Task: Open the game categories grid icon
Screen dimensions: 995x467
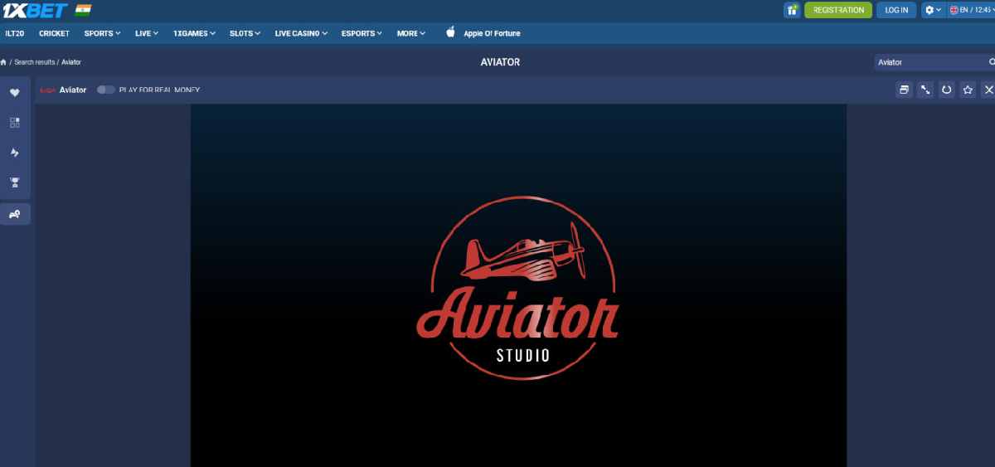Action: coord(15,123)
